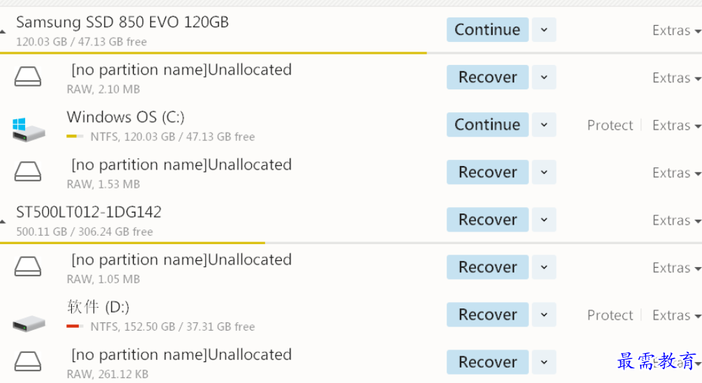Select the 1.05 MB unallocated partition icon
The width and height of the screenshot is (702, 383).
click(28, 266)
